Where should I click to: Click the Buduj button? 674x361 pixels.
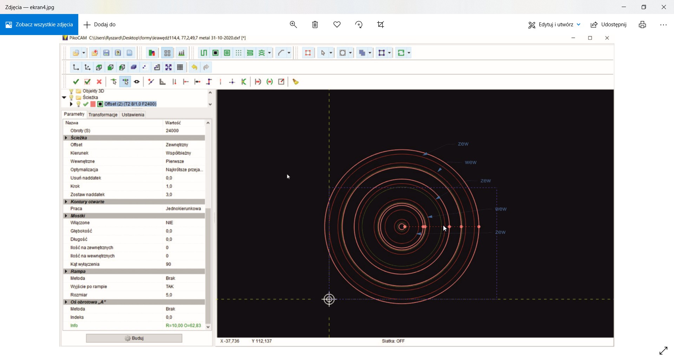[134, 339]
